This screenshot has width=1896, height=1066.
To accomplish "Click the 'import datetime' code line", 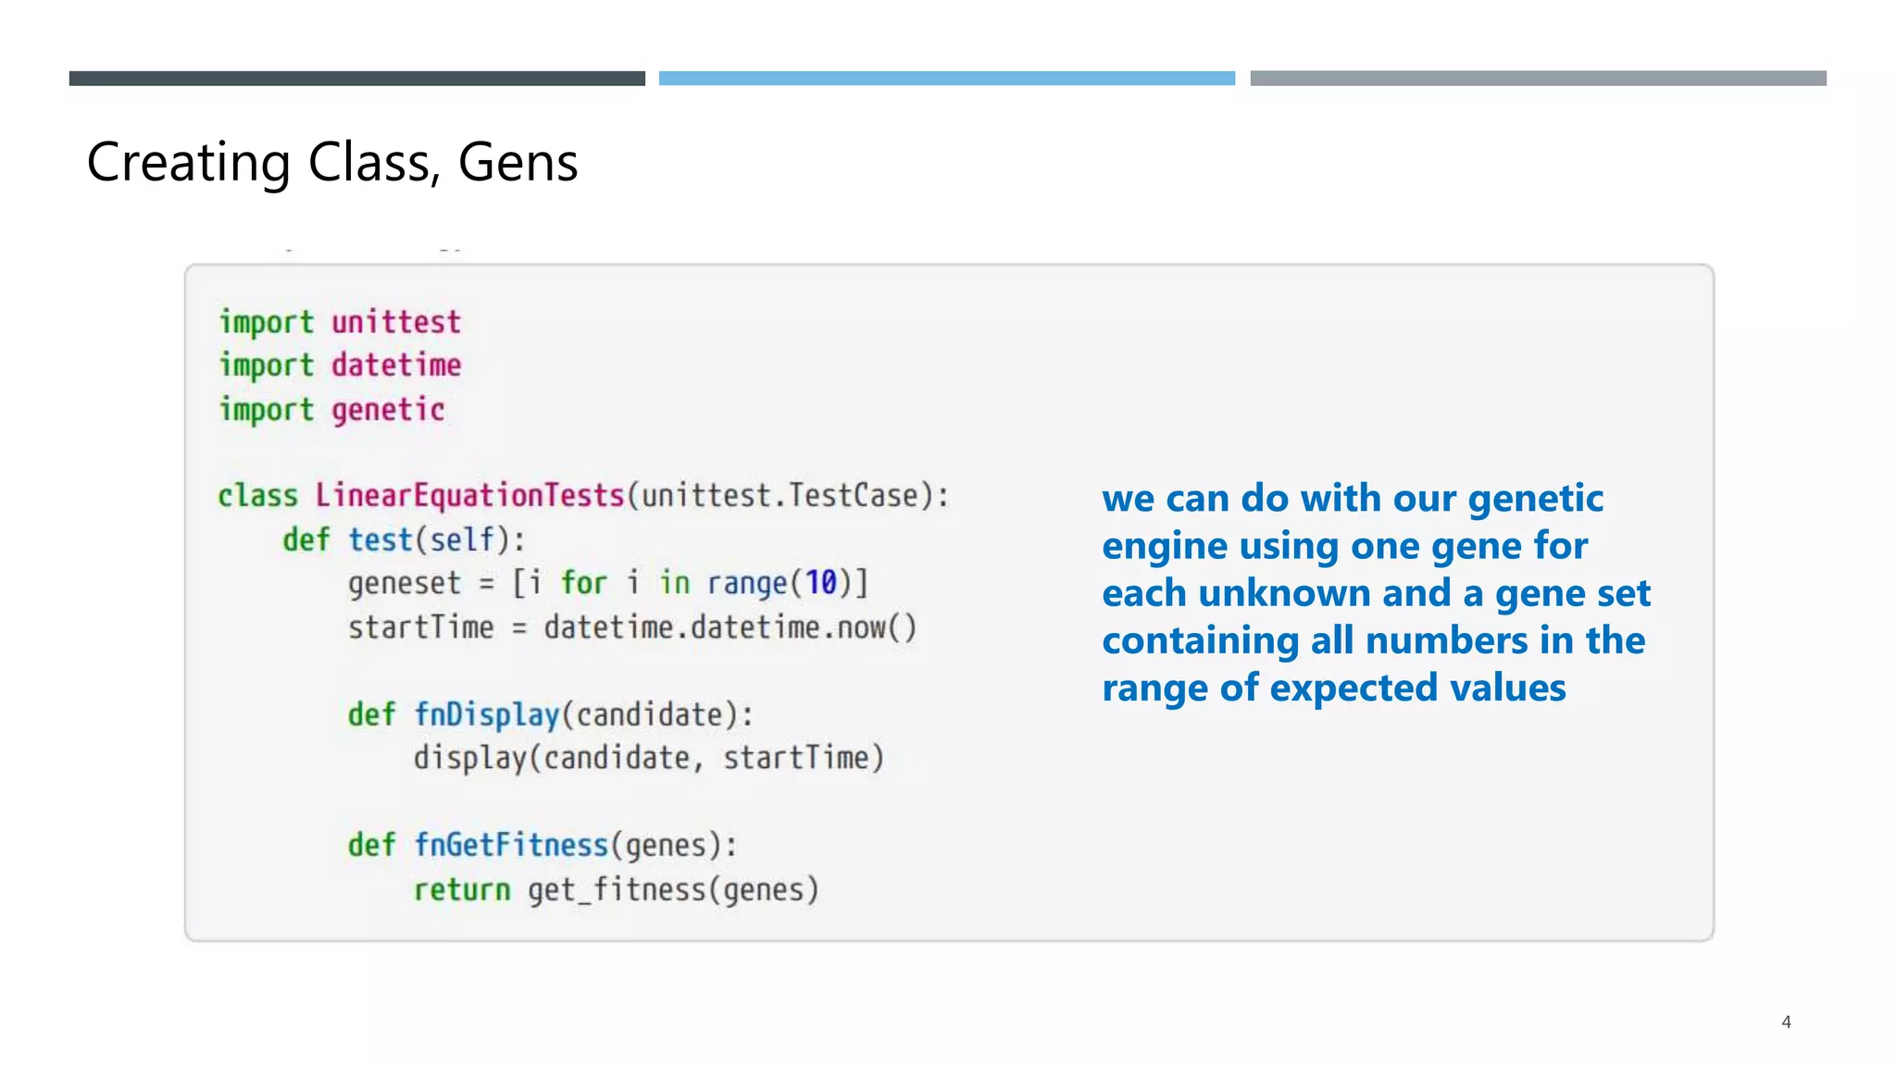I will [x=340, y=366].
